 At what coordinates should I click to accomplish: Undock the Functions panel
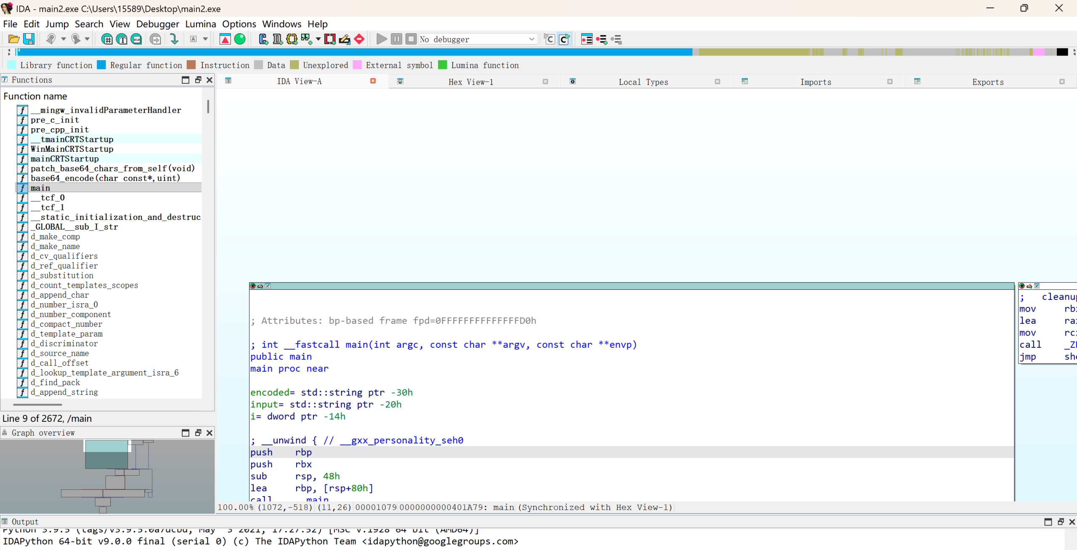pyautogui.click(x=198, y=80)
